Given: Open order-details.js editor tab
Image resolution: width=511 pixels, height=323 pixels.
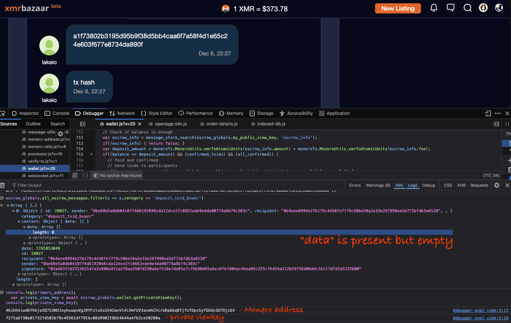Looking at the screenshot, I should (x=219, y=124).
